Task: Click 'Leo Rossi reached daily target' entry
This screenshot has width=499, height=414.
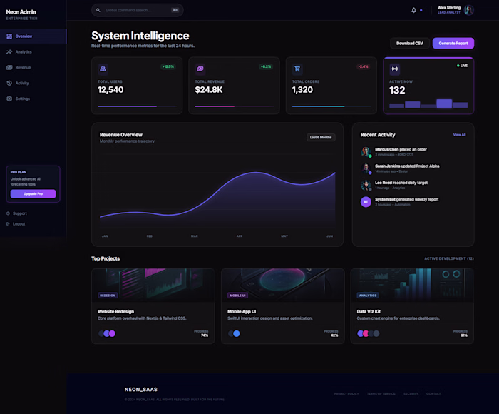Action: tap(413, 185)
